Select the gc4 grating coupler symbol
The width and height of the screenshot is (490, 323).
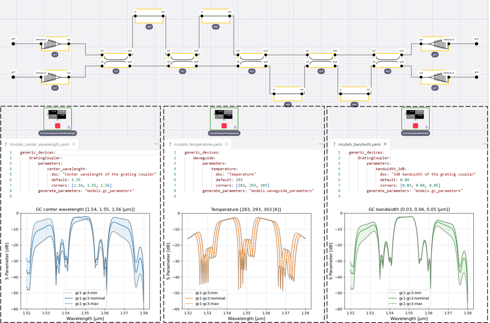435,77
